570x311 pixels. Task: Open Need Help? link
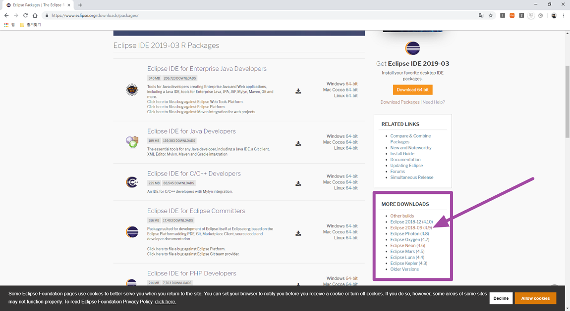(x=434, y=102)
